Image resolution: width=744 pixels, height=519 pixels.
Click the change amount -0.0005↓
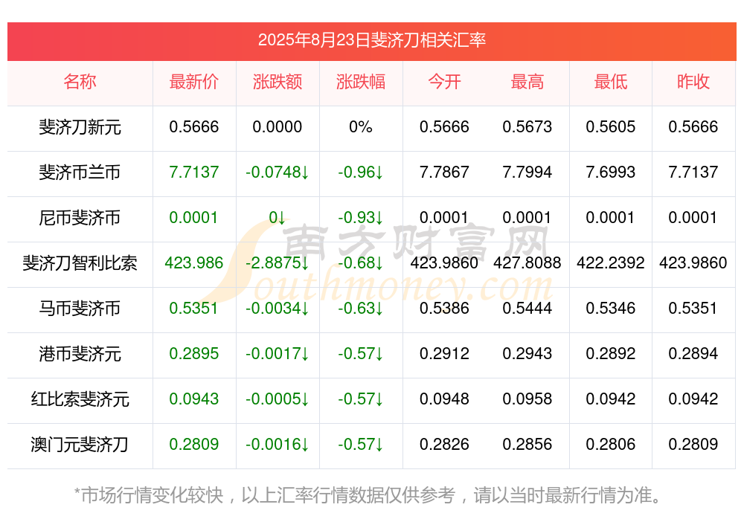coord(277,399)
